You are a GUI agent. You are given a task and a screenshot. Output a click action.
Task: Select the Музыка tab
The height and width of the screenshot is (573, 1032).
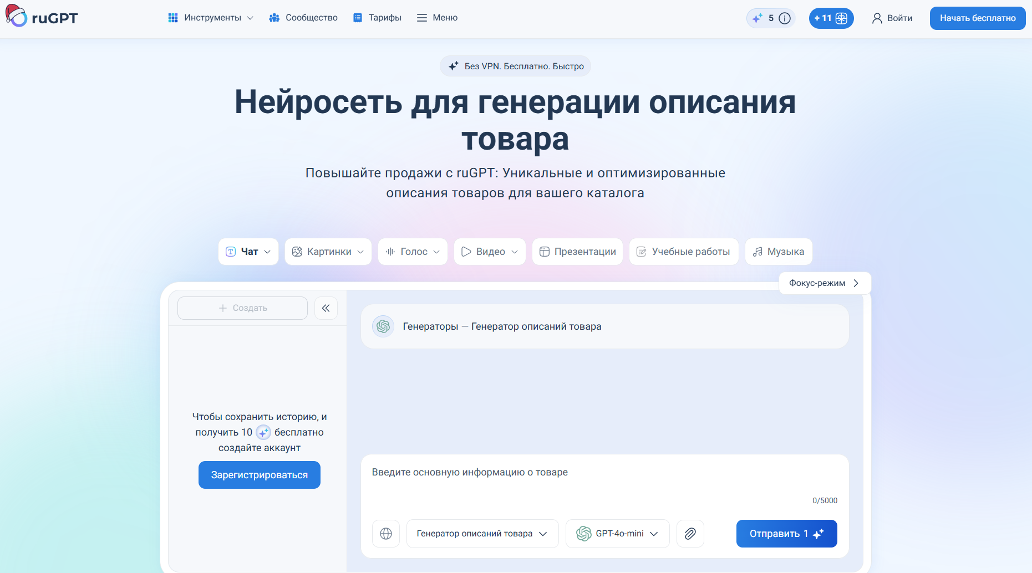(x=778, y=252)
